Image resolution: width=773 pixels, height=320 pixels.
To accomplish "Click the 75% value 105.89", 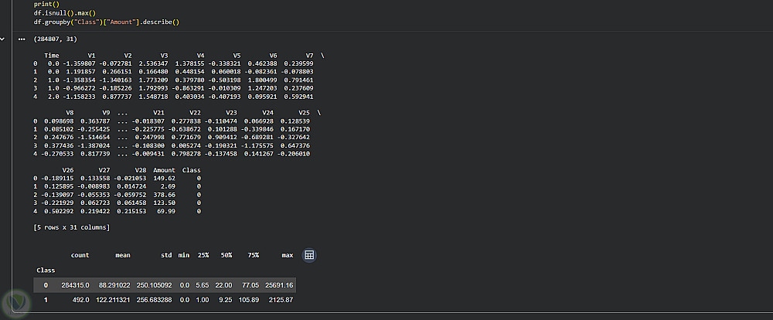I will pyautogui.click(x=249, y=299).
